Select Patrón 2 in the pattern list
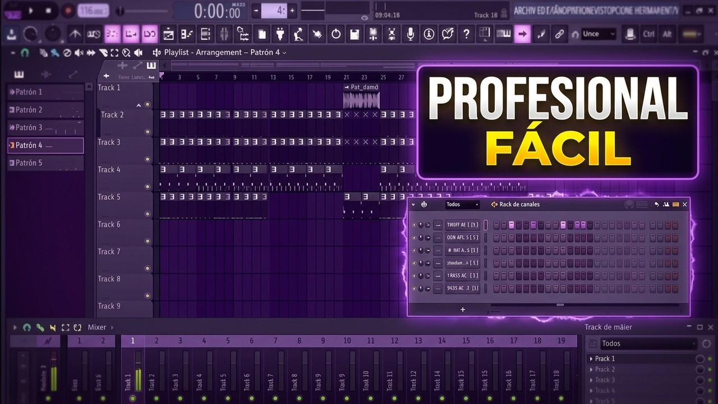Image resolution: width=718 pixels, height=404 pixels. coord(45,110)
